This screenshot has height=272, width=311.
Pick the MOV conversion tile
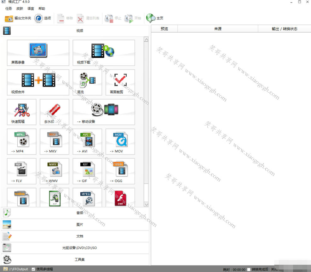click(x=120, y=142)
